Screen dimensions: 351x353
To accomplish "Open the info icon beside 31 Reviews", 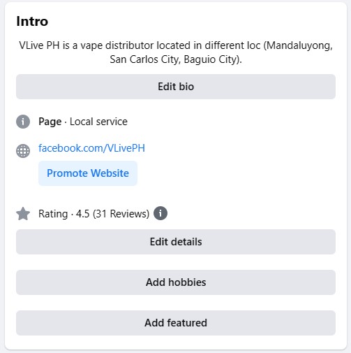I will pyautogui.click(x=160, y=213).
